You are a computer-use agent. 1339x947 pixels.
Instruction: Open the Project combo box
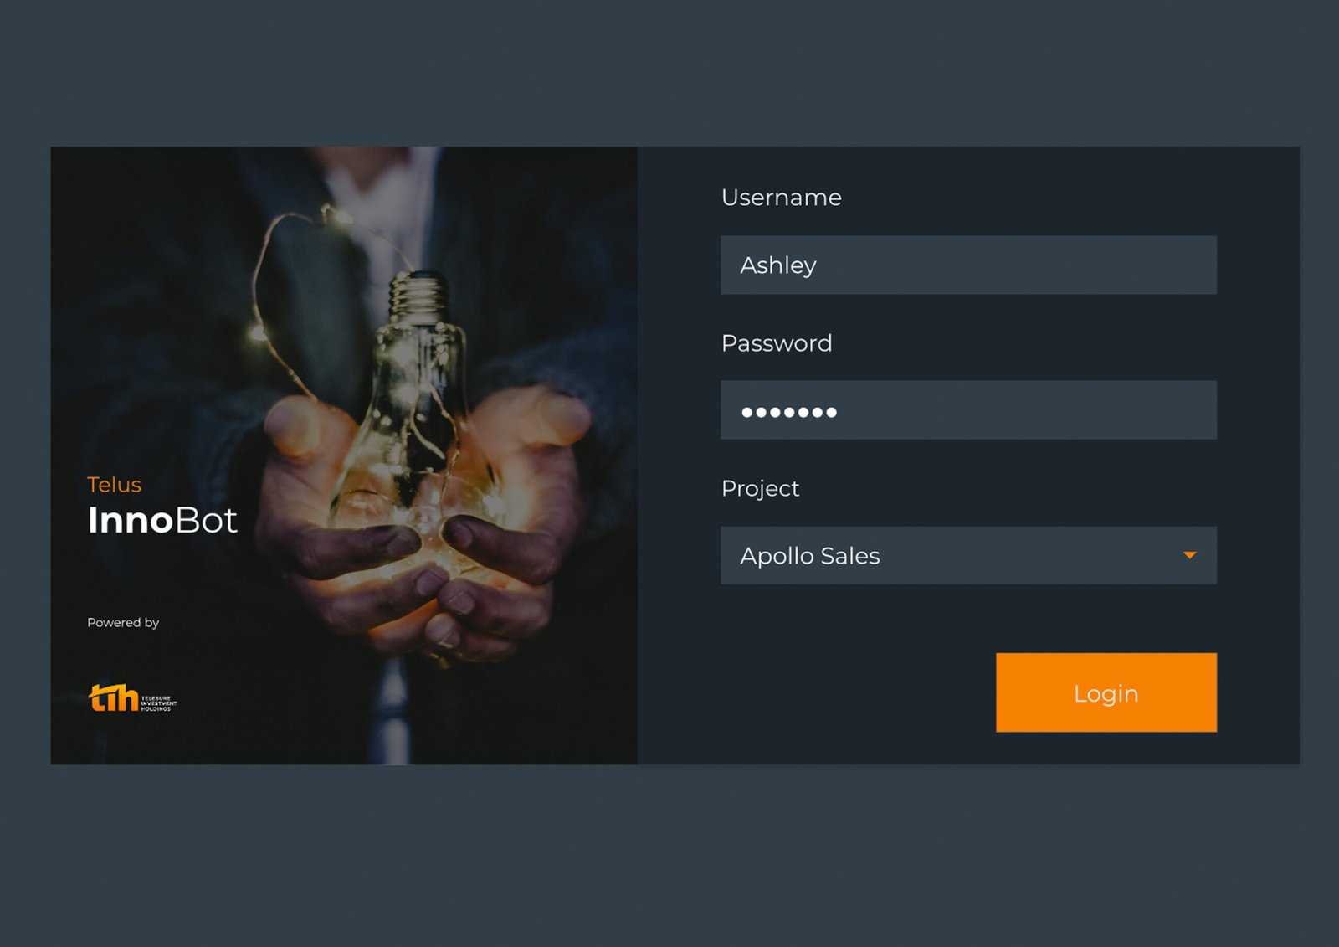coord(968,555)
